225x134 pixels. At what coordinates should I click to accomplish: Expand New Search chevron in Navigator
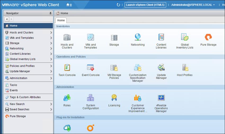click(x=51, y=104)
